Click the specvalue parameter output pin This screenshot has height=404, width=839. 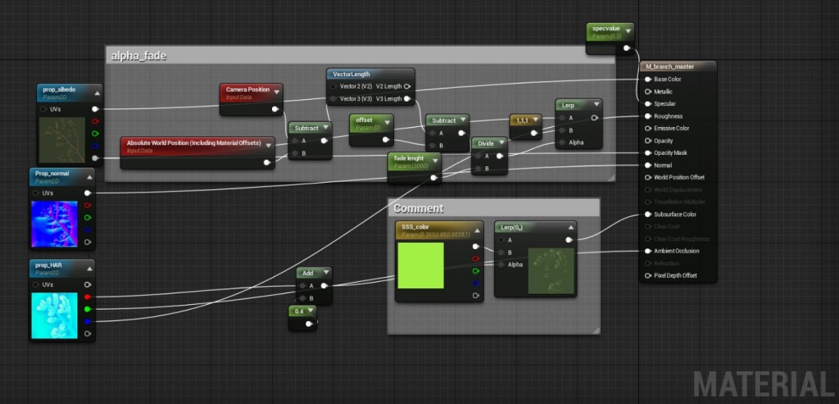(x=626, y=48)
